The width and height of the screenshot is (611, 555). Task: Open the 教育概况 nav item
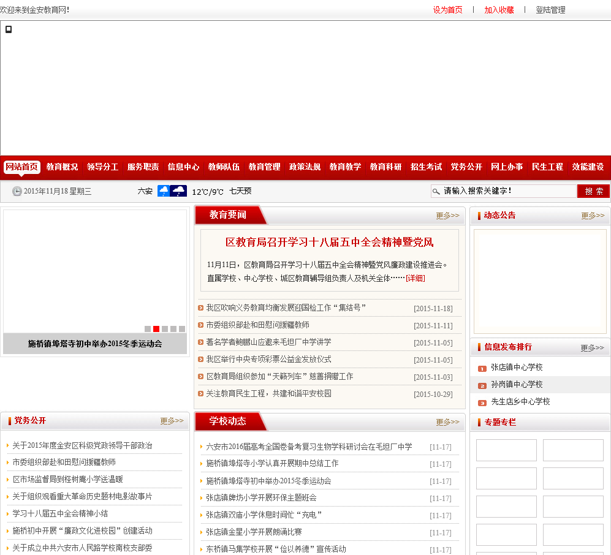[63, 167]
